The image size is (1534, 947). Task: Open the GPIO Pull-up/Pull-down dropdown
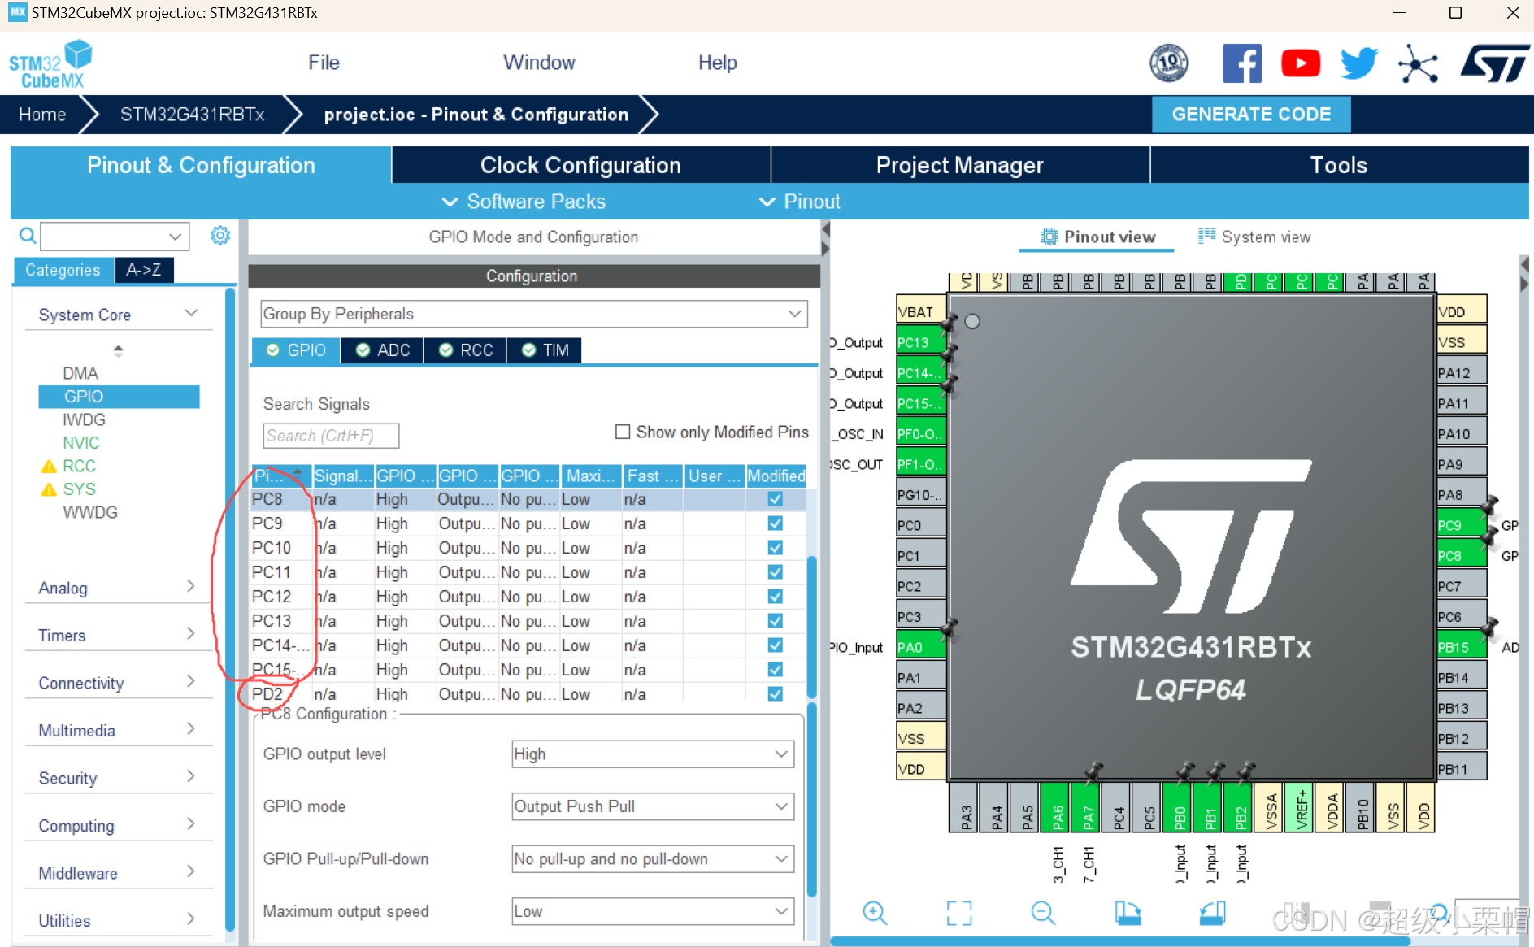[652, 859]
